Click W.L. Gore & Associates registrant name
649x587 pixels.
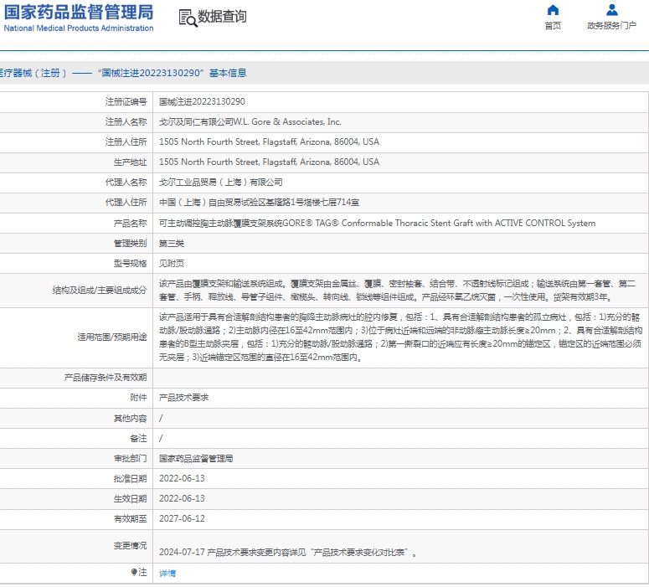[x=250, y=122]
